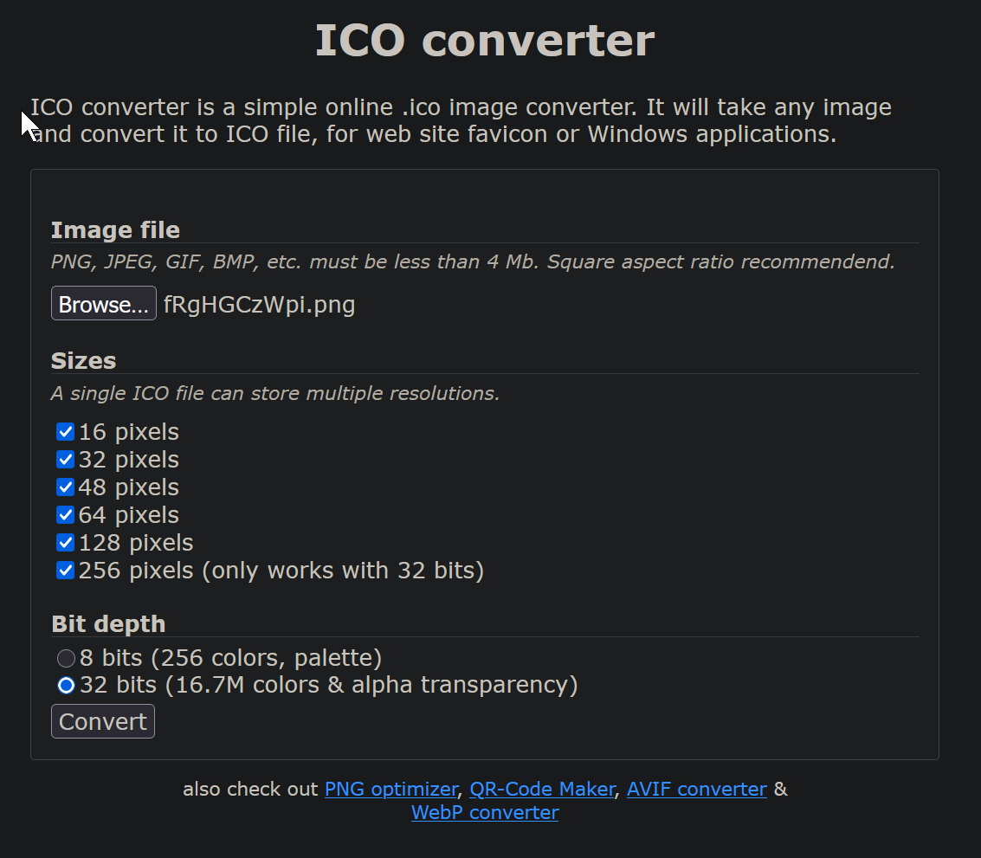This screenshot has width=981, height=858.
Task: Open the QR-Code Maker page
Action: pyautogui.click(x=542, y=789)
